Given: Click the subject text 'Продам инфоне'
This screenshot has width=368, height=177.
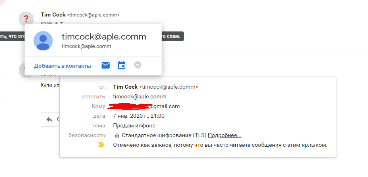Looking at the screenshot, I should point(131,126).
